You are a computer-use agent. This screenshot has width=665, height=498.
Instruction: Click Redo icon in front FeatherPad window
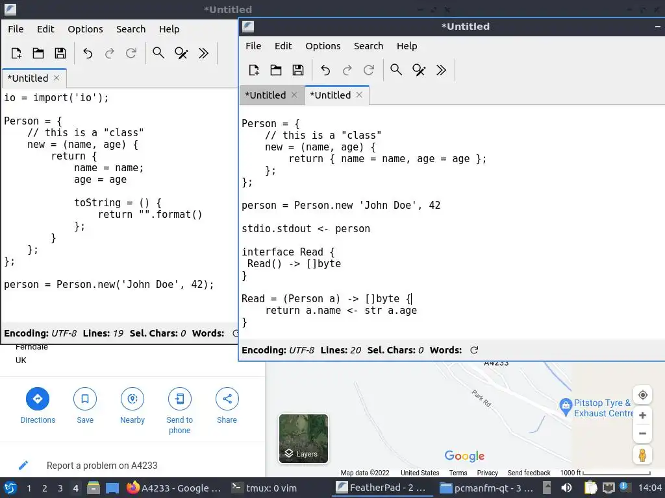[x=347, y=70]
